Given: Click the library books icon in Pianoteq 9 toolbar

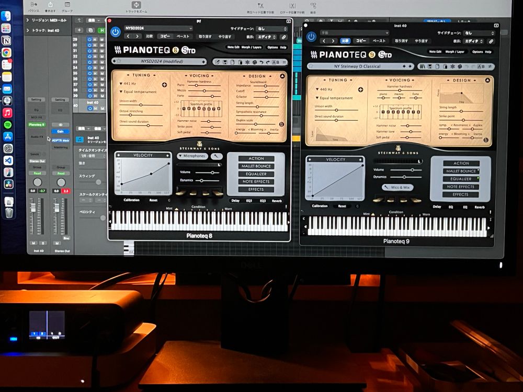Looking at the screenshot, I should (423, 67).
